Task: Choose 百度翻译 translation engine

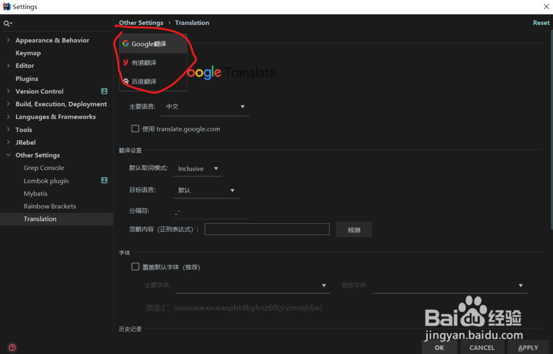Action: 153,81
